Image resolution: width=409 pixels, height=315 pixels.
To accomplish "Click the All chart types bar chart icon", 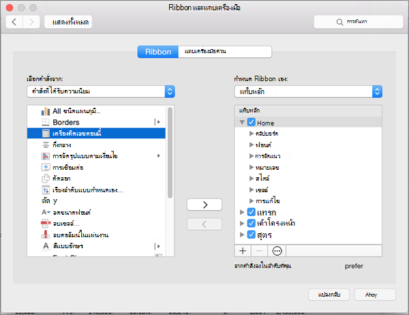I will (46, 111).
